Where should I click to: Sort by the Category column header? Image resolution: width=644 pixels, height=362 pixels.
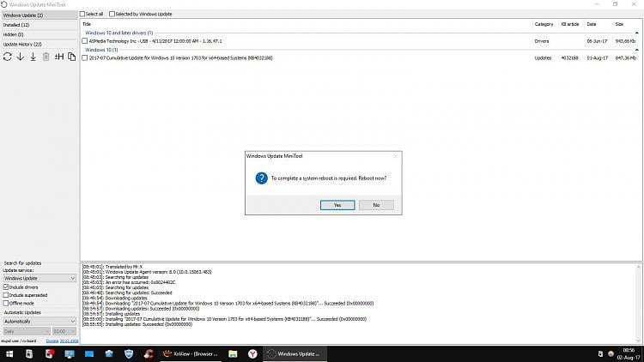click(x=544, y=24)
